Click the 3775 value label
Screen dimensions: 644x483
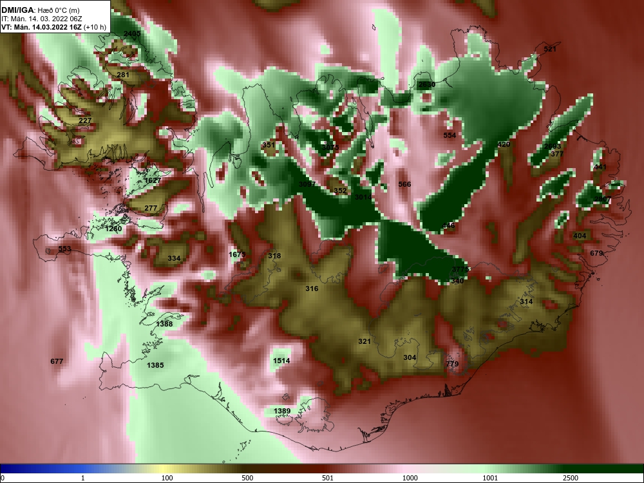point(460,269)
